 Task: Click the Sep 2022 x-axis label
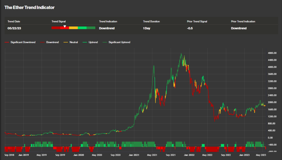[x=226, y=155]
